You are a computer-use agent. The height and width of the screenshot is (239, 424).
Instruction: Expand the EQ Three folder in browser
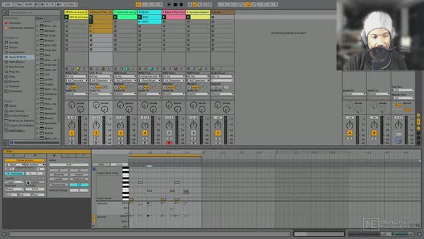37,36
